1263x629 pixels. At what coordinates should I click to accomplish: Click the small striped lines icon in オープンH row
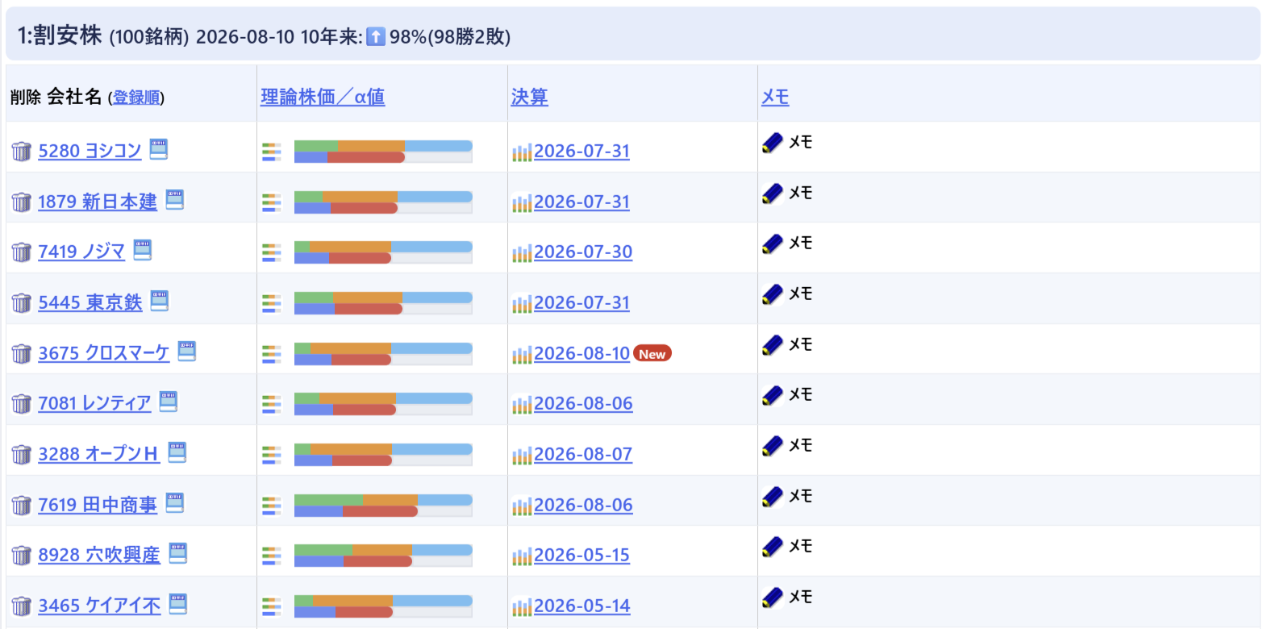(272, 454)
